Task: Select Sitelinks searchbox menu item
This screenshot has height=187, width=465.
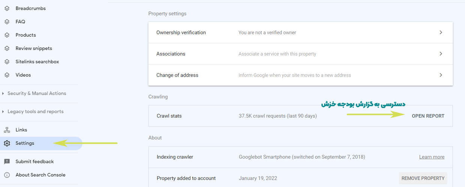Action: click(x=37, y=62)
